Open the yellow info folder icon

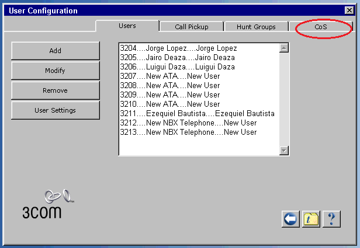311,219
